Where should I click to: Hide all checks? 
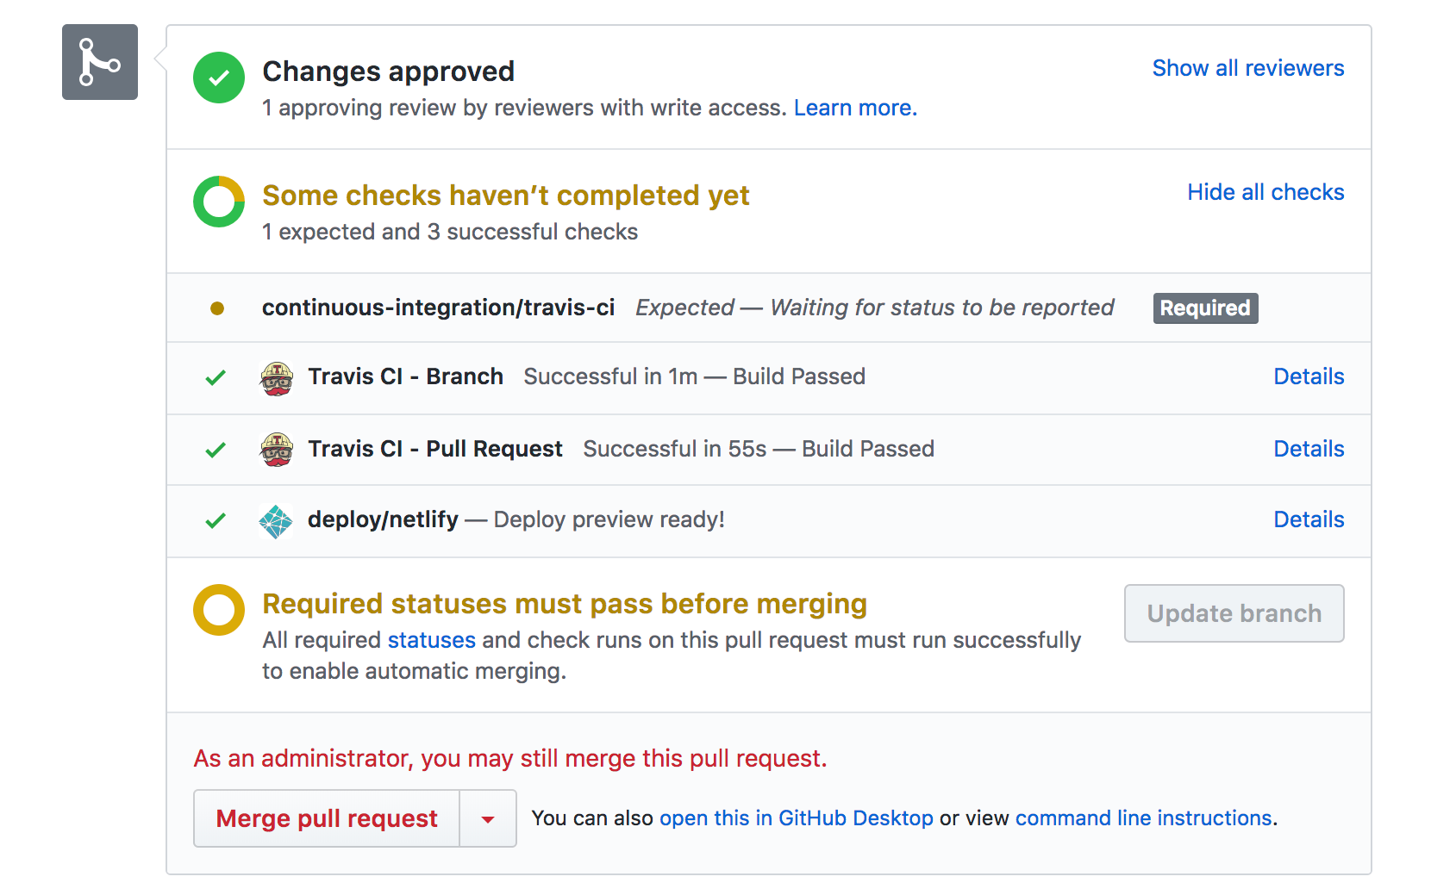point(1265,192)
